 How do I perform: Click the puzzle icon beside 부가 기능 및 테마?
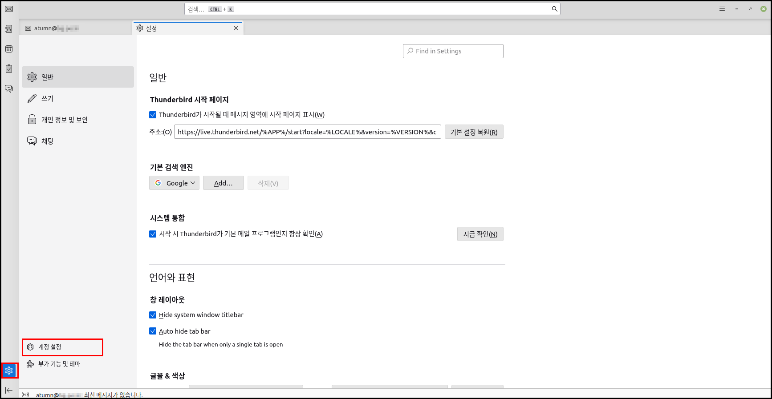coord(30,364)
